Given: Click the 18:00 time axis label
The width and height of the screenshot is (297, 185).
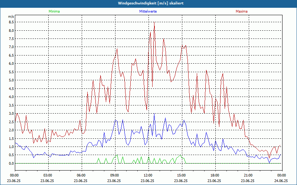Looking at the screenshot, I should tap(215, 175).
